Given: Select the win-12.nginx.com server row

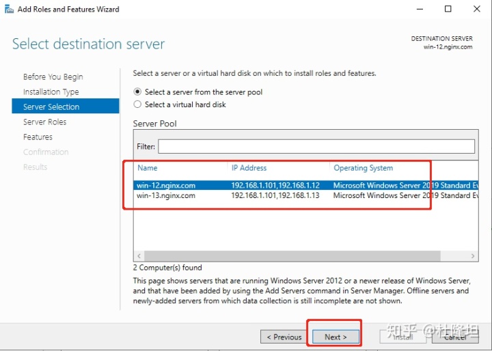Looking at the screenshot, I should pyautogui.click(x=306, y=185).
